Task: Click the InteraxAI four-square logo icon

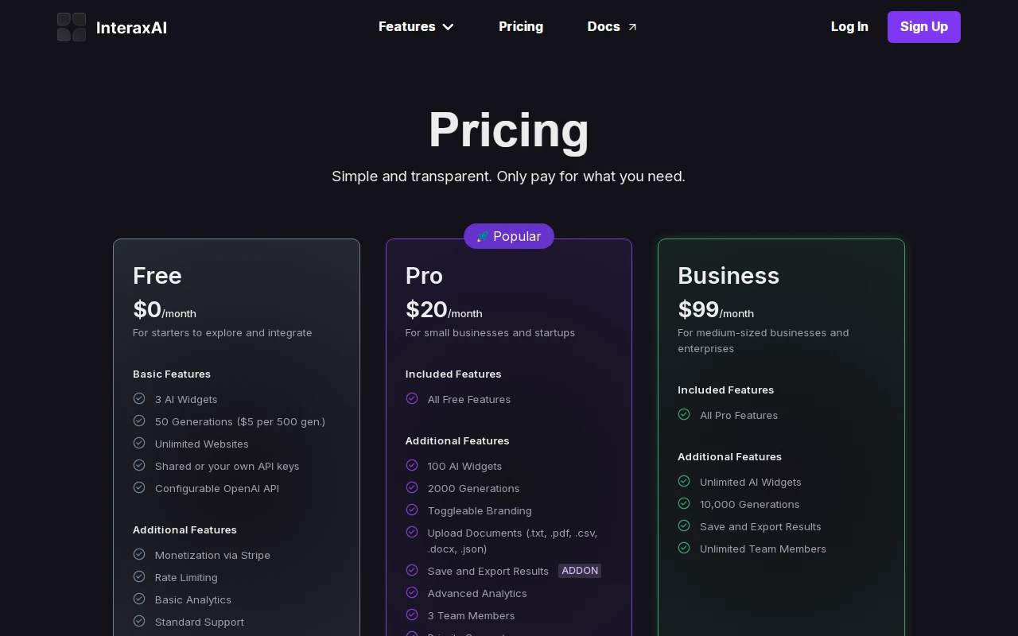Action: click(x=72, y=27)
